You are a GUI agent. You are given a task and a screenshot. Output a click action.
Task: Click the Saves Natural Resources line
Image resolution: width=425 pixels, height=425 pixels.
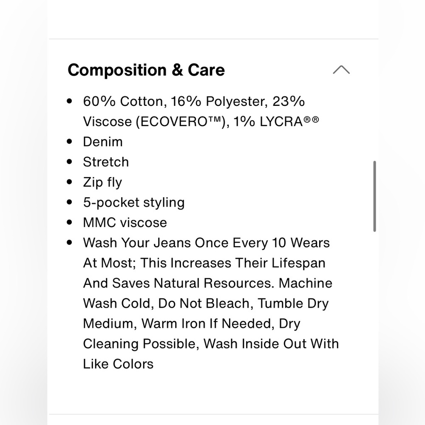208,283
